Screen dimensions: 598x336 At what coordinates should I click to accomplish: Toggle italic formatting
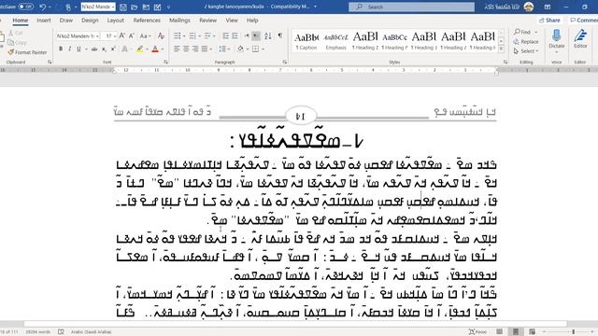click(69, 49)
